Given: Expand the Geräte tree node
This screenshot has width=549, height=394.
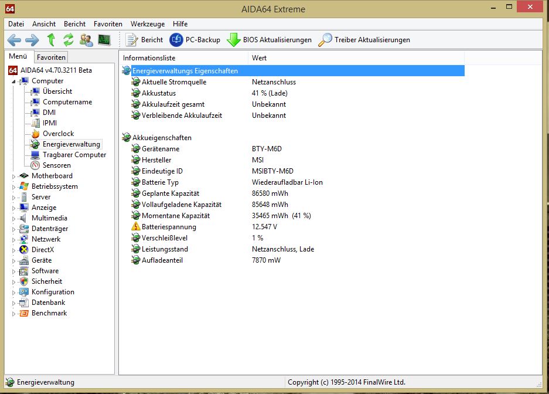Looking at the screenshot, I should tap(13, 260).
